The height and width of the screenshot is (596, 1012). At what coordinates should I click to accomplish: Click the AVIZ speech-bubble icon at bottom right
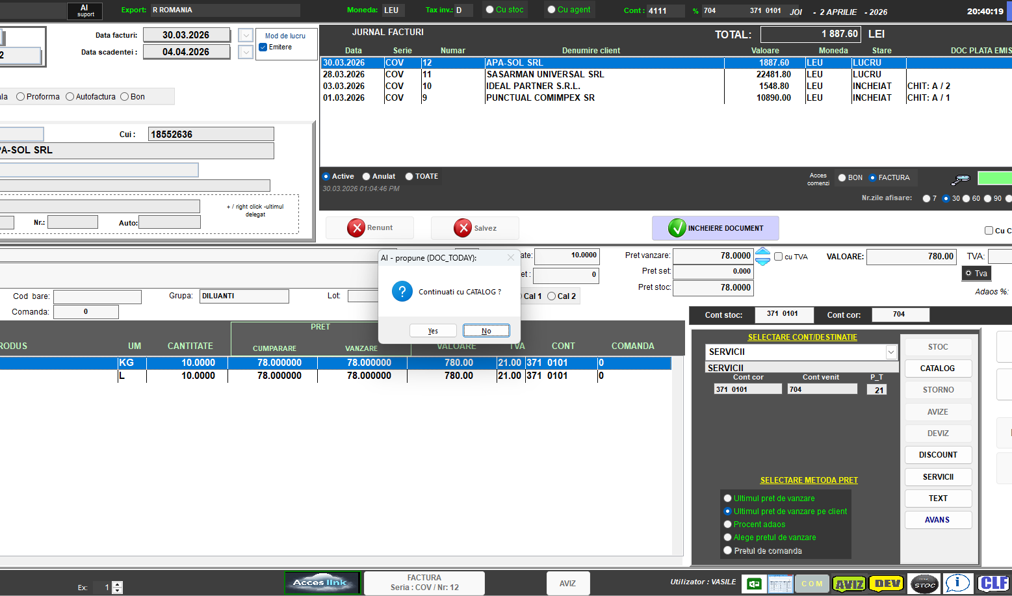[849, 583]
